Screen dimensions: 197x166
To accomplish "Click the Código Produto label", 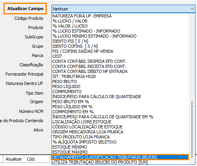I will tap(29, 18).
